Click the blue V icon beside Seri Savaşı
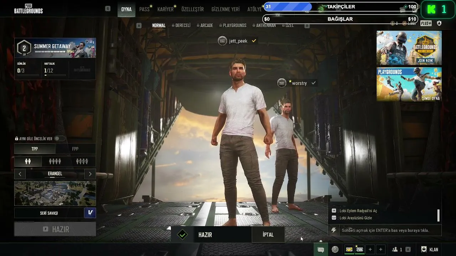Screen dimensions: 456x256 coord(90,213)
